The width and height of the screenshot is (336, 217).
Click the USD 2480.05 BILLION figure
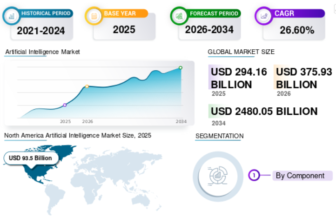pyautogui.click(x=264, y=111)
